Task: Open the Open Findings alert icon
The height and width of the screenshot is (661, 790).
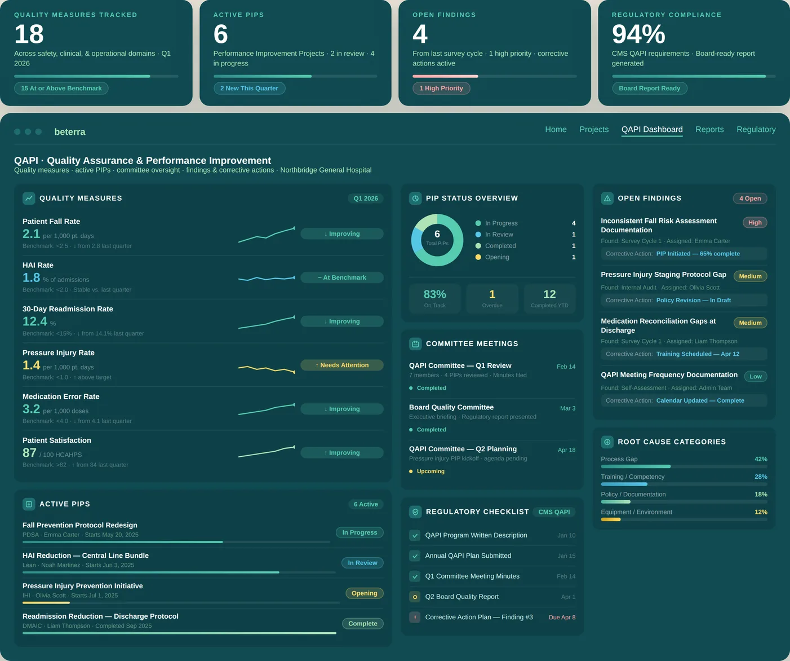Action: tap(607, 198)
